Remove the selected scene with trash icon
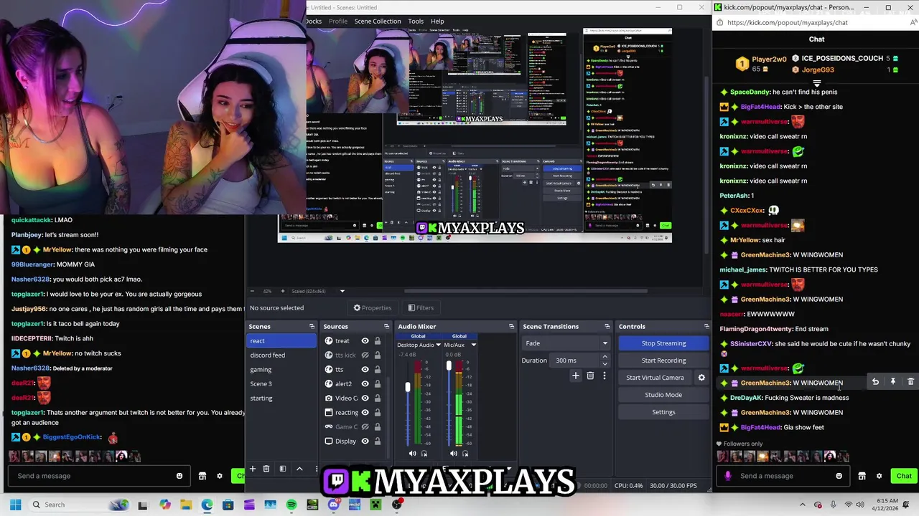The width and height of the screenshot is (919, 516). (x=266, y=469)
